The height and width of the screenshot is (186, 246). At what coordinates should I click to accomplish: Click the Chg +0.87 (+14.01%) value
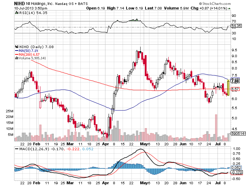coord(209,8)
